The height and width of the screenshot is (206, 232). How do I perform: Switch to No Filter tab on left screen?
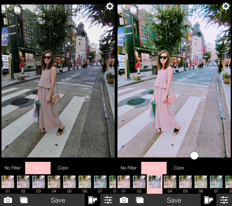click(x=13, y=168)
